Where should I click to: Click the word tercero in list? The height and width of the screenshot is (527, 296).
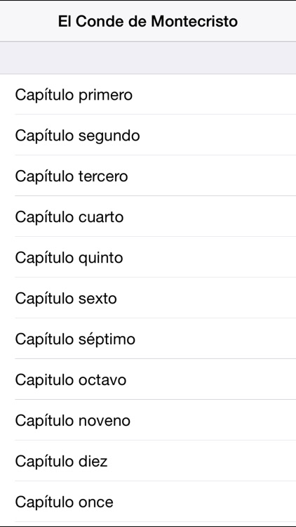[103, 176]
